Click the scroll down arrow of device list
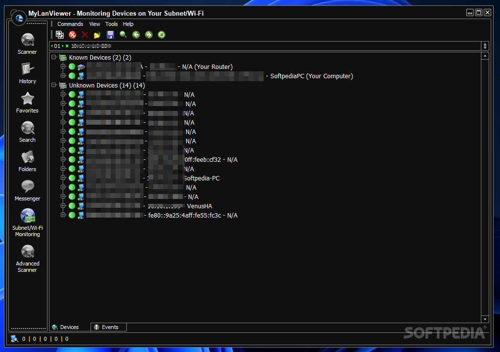The width and height of the screenshot is (500, 352). (485, 319)
